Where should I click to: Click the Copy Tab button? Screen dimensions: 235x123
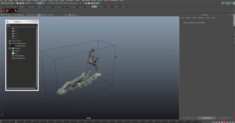tap(224, 118)
